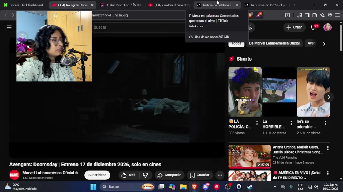Switch to La historia de Tarzán tab
This screenshot has width=343, height=192.
coord(266,5)
